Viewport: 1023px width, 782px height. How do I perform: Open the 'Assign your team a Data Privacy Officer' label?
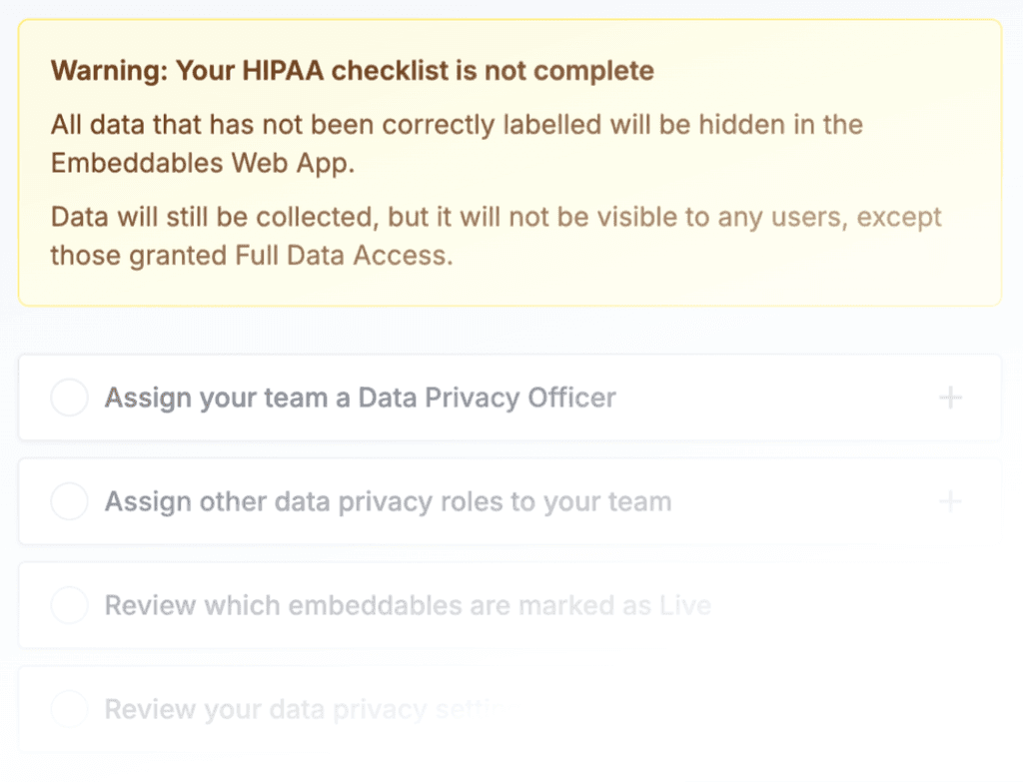[x=360, y=397]
